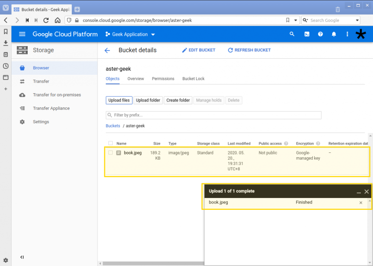373x266 pixels.
Task: Show the Encryption help tooltip icon
Action: [x=318, y=144]
